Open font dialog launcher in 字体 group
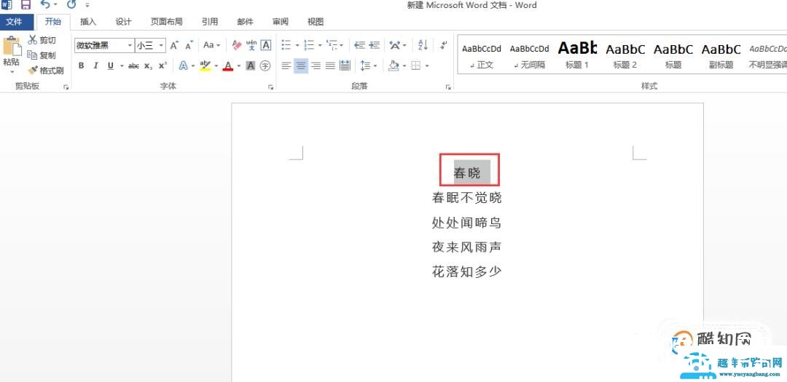The image size is (787, 382). pos(271,87)
